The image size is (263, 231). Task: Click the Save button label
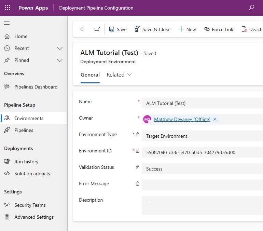pos(122,29)
